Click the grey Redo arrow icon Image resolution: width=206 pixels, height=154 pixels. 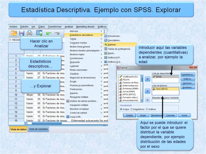click(57, 33)
